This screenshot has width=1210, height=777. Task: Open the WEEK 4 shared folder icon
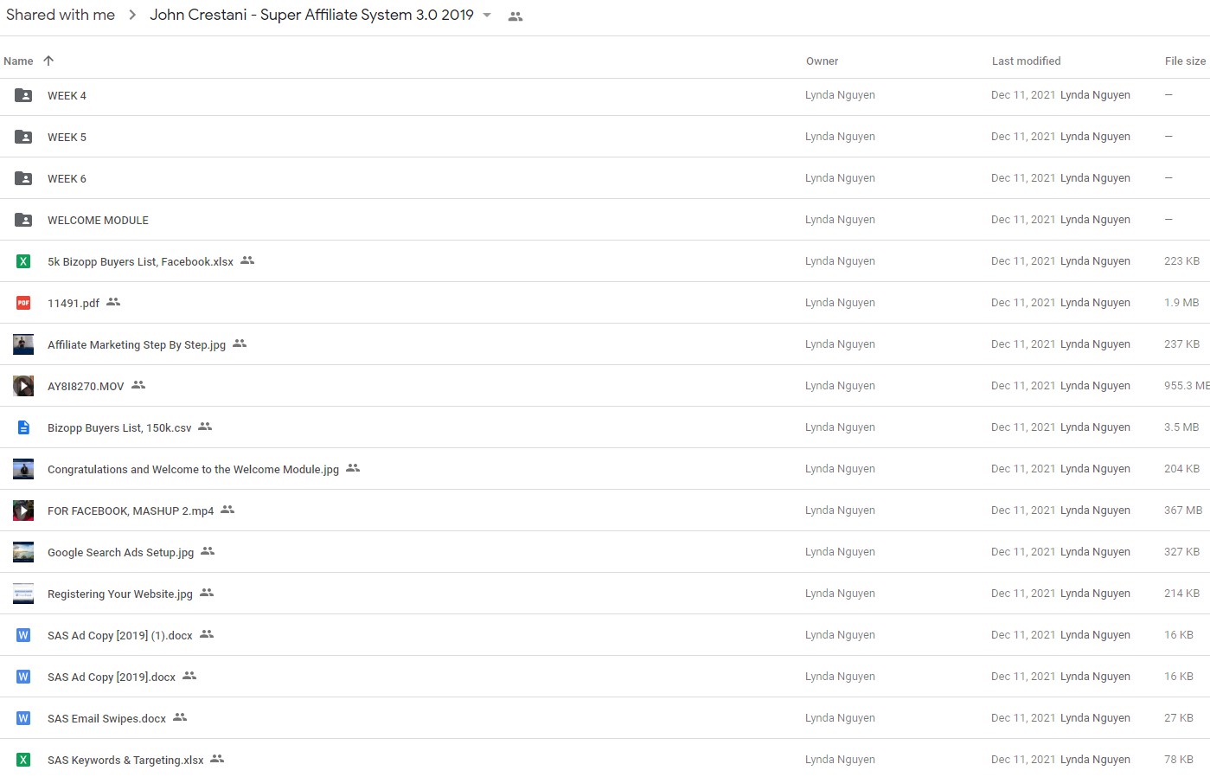[23, 95]
